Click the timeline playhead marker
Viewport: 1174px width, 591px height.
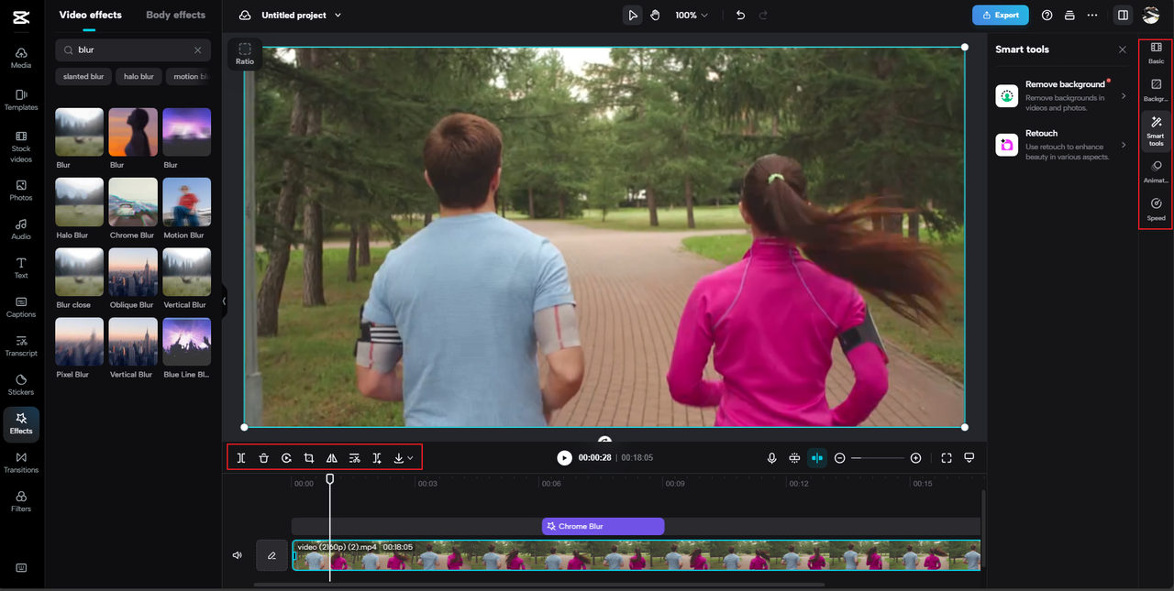tap(330, 478)
